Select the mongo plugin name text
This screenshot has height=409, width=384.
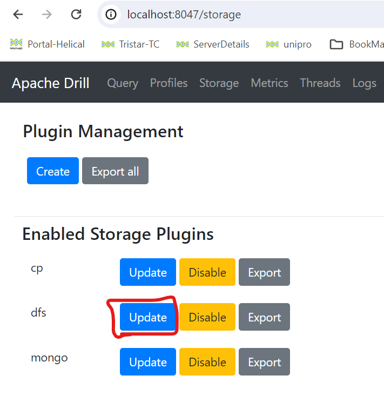click(49, 358)
